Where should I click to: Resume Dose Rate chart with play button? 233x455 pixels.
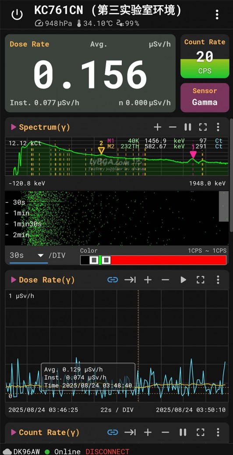183,280
